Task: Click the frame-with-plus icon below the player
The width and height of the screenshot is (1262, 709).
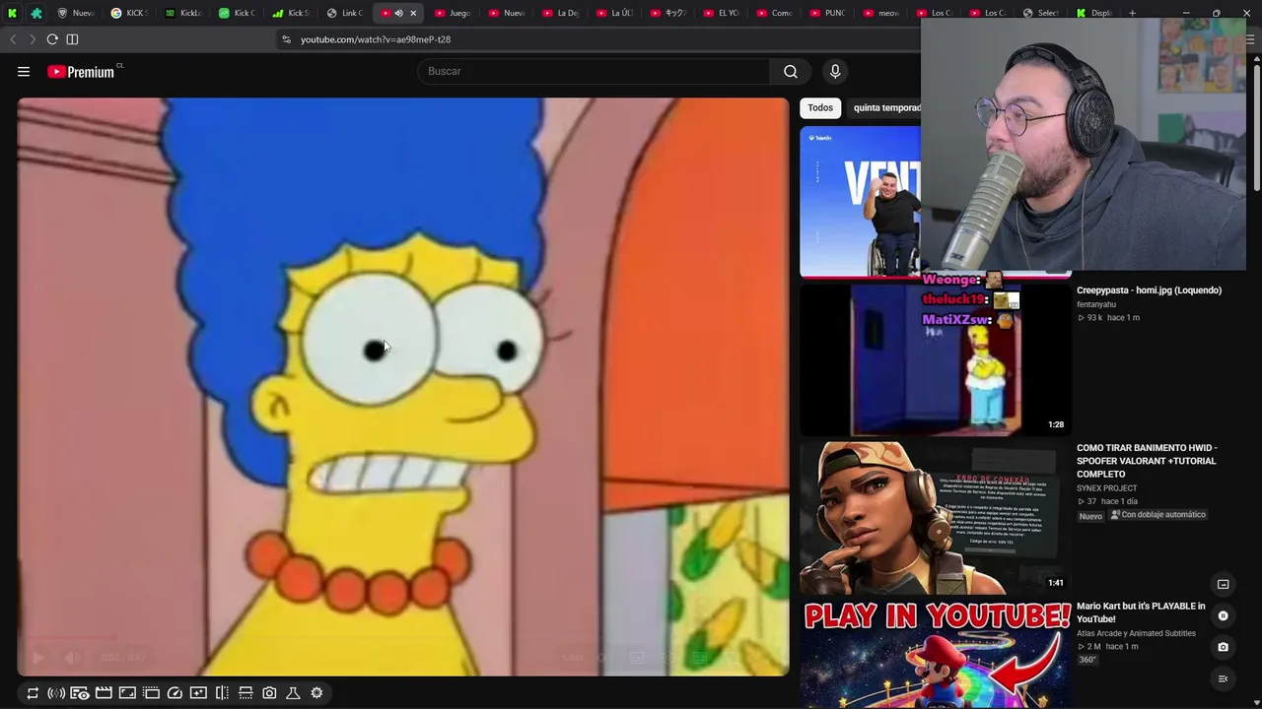Action: 198,693
